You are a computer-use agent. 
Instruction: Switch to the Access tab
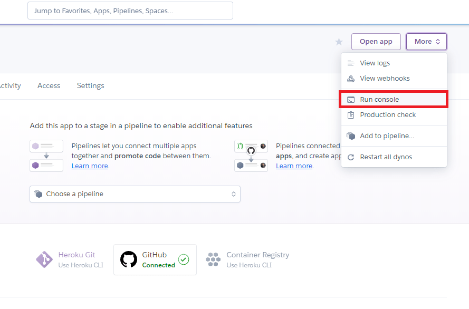(49, 86)
